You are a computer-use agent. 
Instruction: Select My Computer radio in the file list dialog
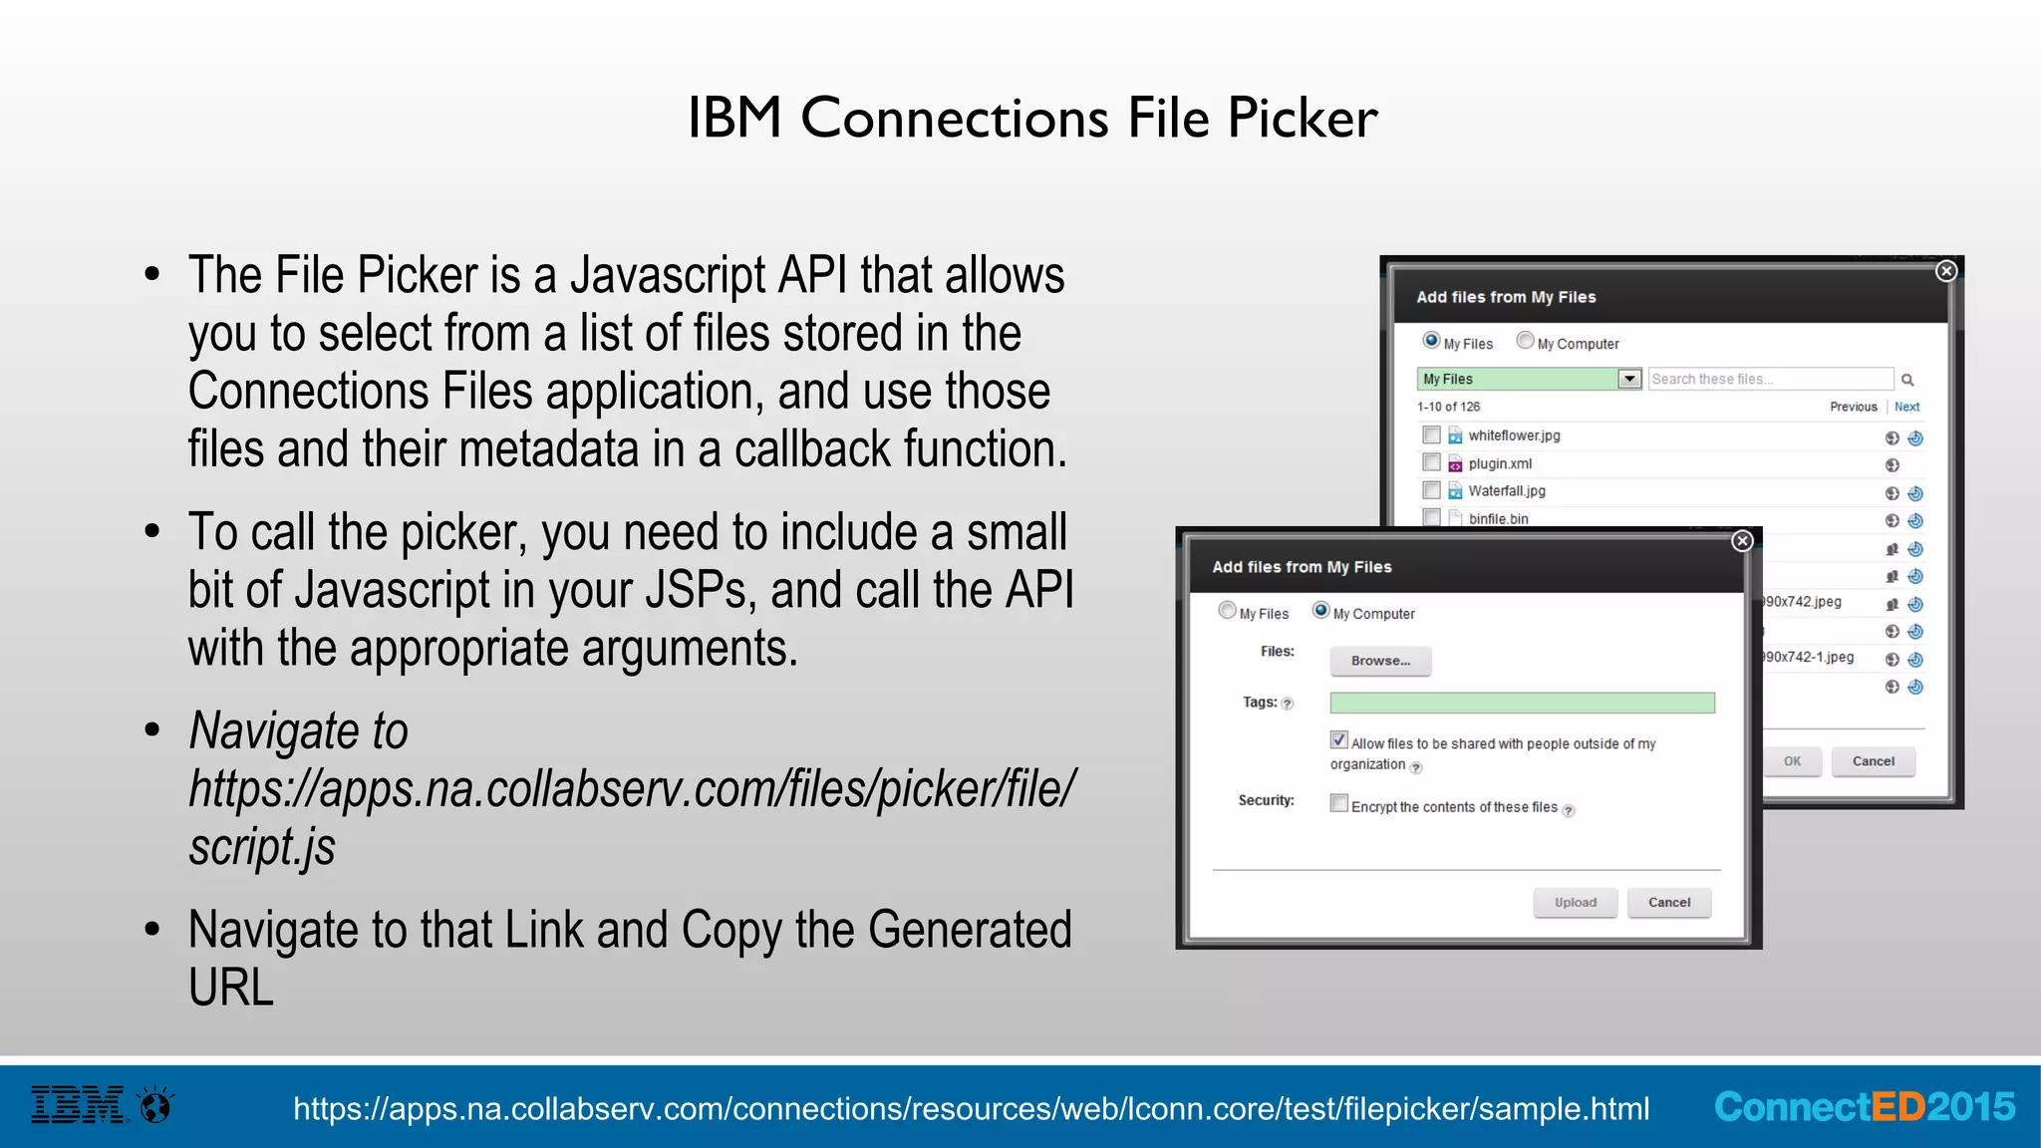(x=1525, y=341)
